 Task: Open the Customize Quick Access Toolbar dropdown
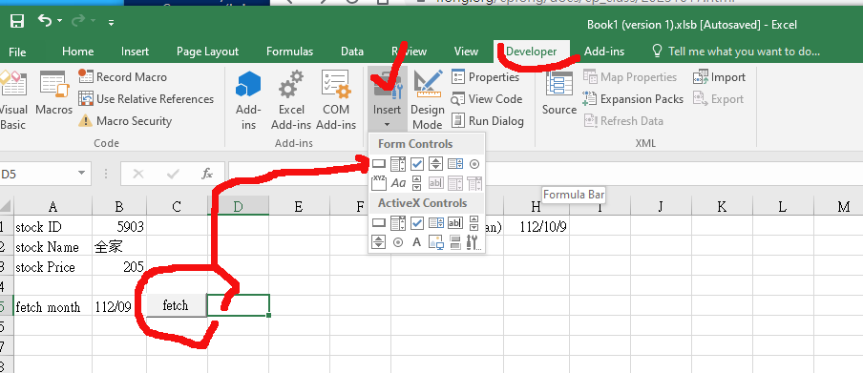click(111, 23)
